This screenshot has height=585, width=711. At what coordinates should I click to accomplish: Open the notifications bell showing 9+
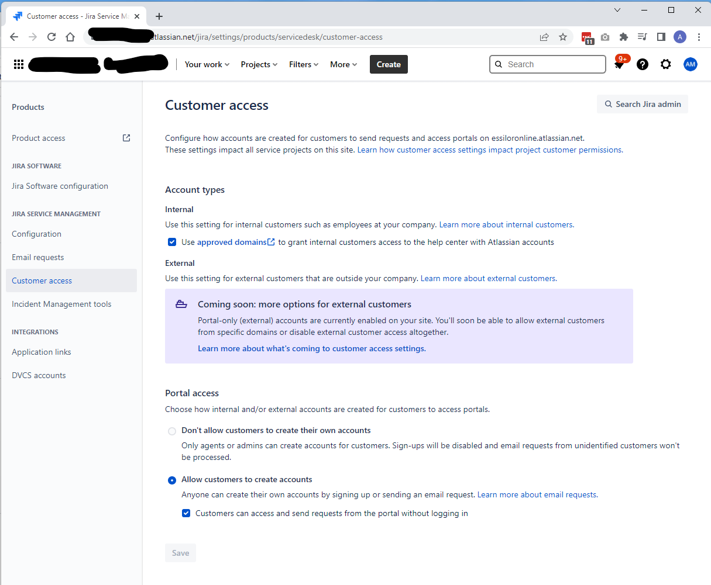619,64
